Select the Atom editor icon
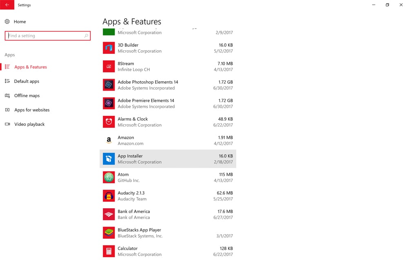 109,177
